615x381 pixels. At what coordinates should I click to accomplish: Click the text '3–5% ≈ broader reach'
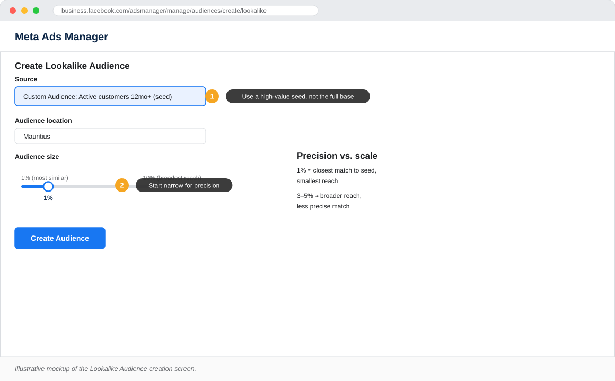(328, 196)
